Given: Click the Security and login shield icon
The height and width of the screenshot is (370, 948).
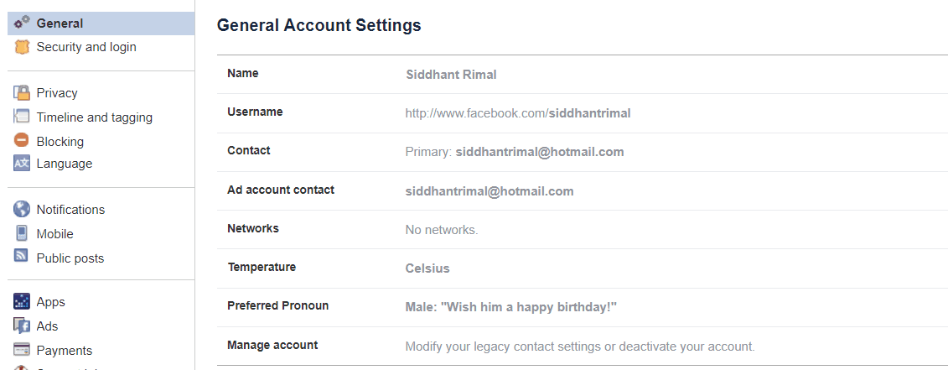Looking at the screenshot, I should (22, 47).
